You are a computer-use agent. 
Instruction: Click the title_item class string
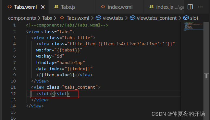pyautogui.click(x=121, y=44)
